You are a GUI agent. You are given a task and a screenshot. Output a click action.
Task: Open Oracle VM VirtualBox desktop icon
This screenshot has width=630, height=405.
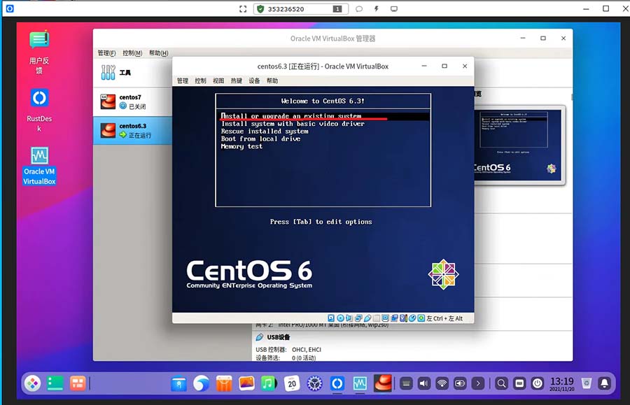point(39,155)
